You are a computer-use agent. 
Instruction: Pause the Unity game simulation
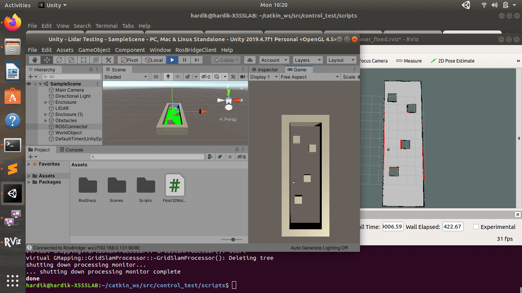[x=185, y=60]
